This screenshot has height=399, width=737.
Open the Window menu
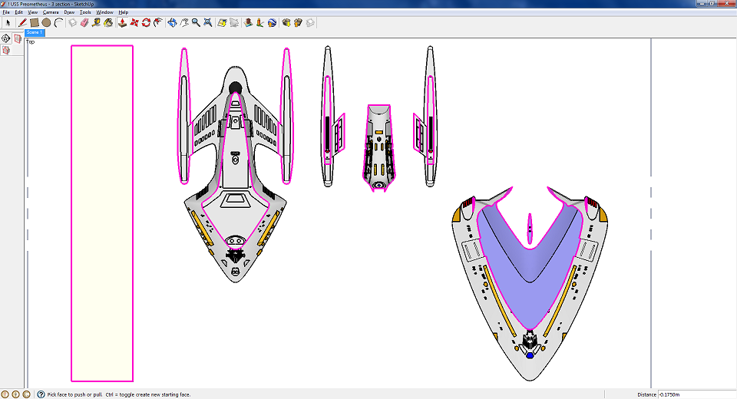point(104,12)
